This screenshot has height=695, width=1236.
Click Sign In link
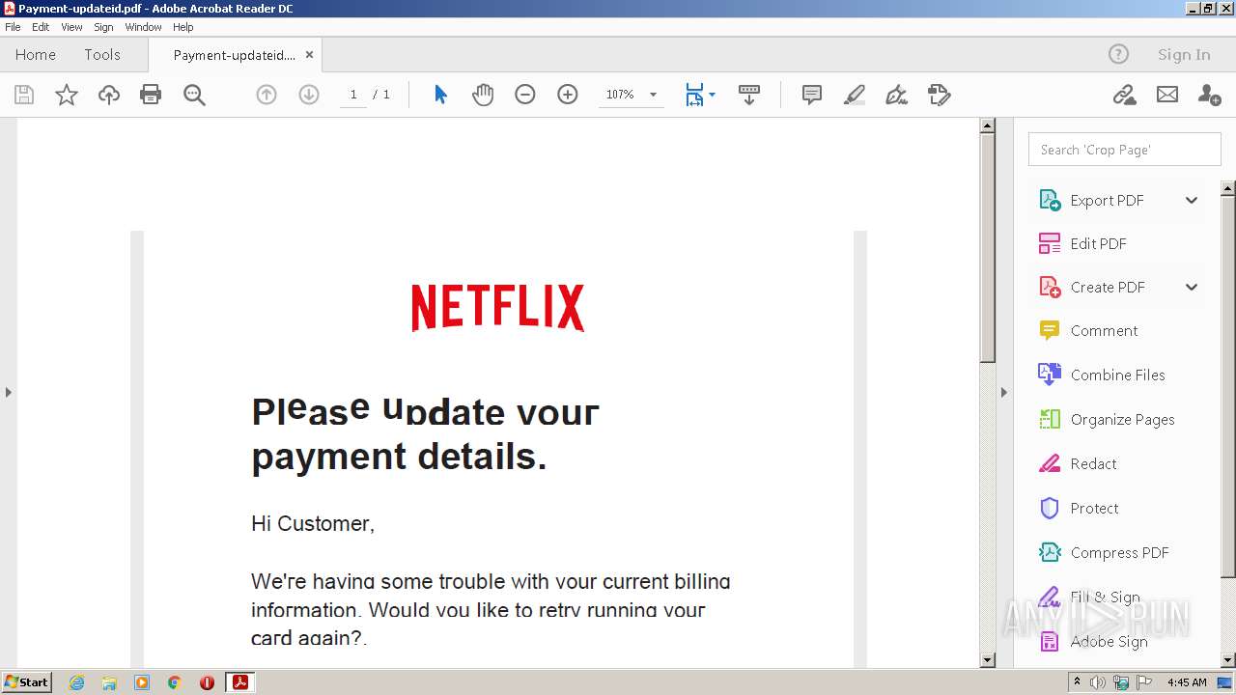point(1184,55)
